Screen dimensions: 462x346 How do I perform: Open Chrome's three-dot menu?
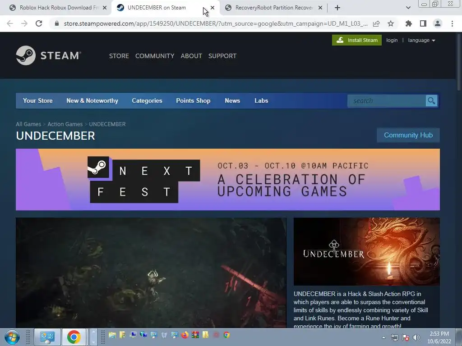(452, 23)
